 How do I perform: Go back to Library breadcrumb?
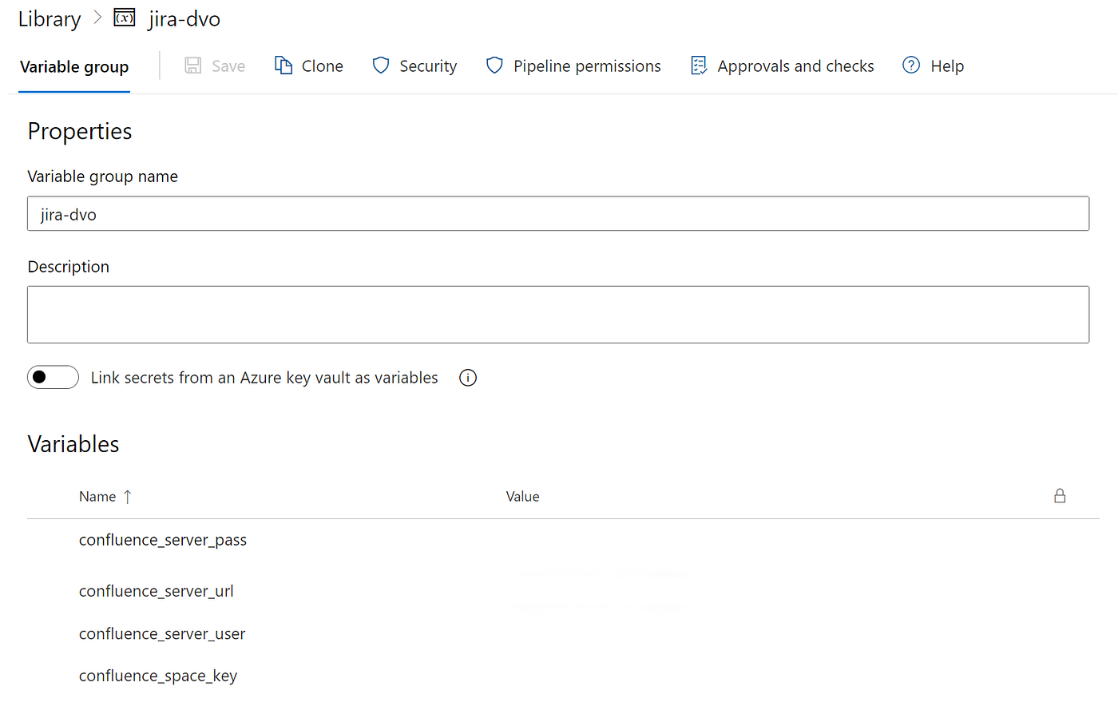(50, 19)
